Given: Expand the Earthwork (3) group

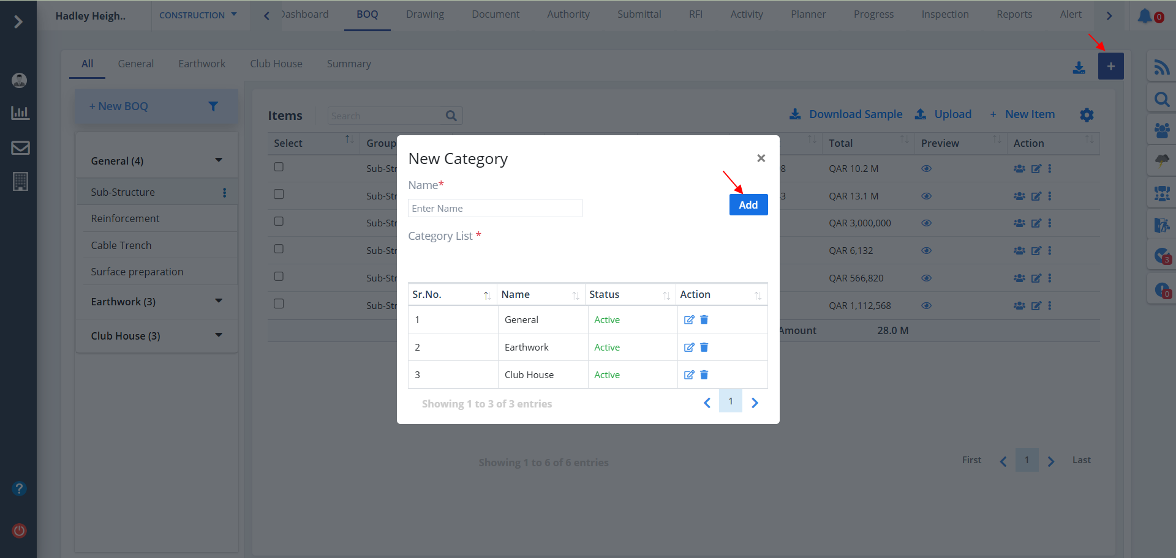Looking at the screenshot, I should 219,301.
